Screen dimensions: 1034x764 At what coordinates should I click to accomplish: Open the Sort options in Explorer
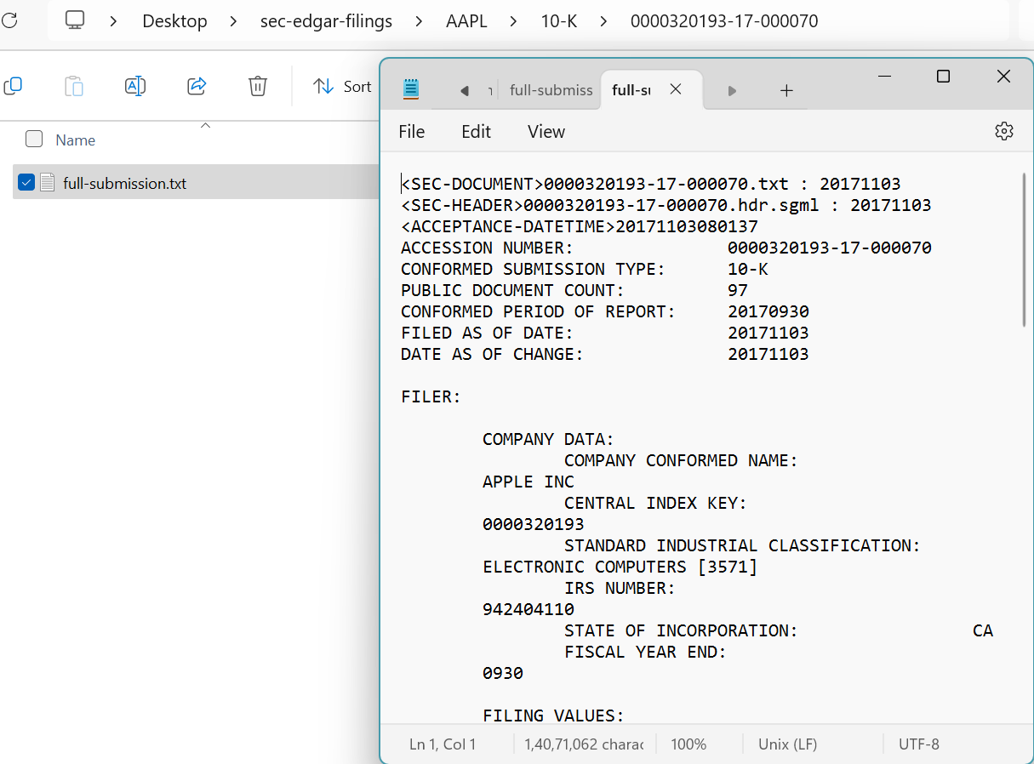[x=342, y=86]
